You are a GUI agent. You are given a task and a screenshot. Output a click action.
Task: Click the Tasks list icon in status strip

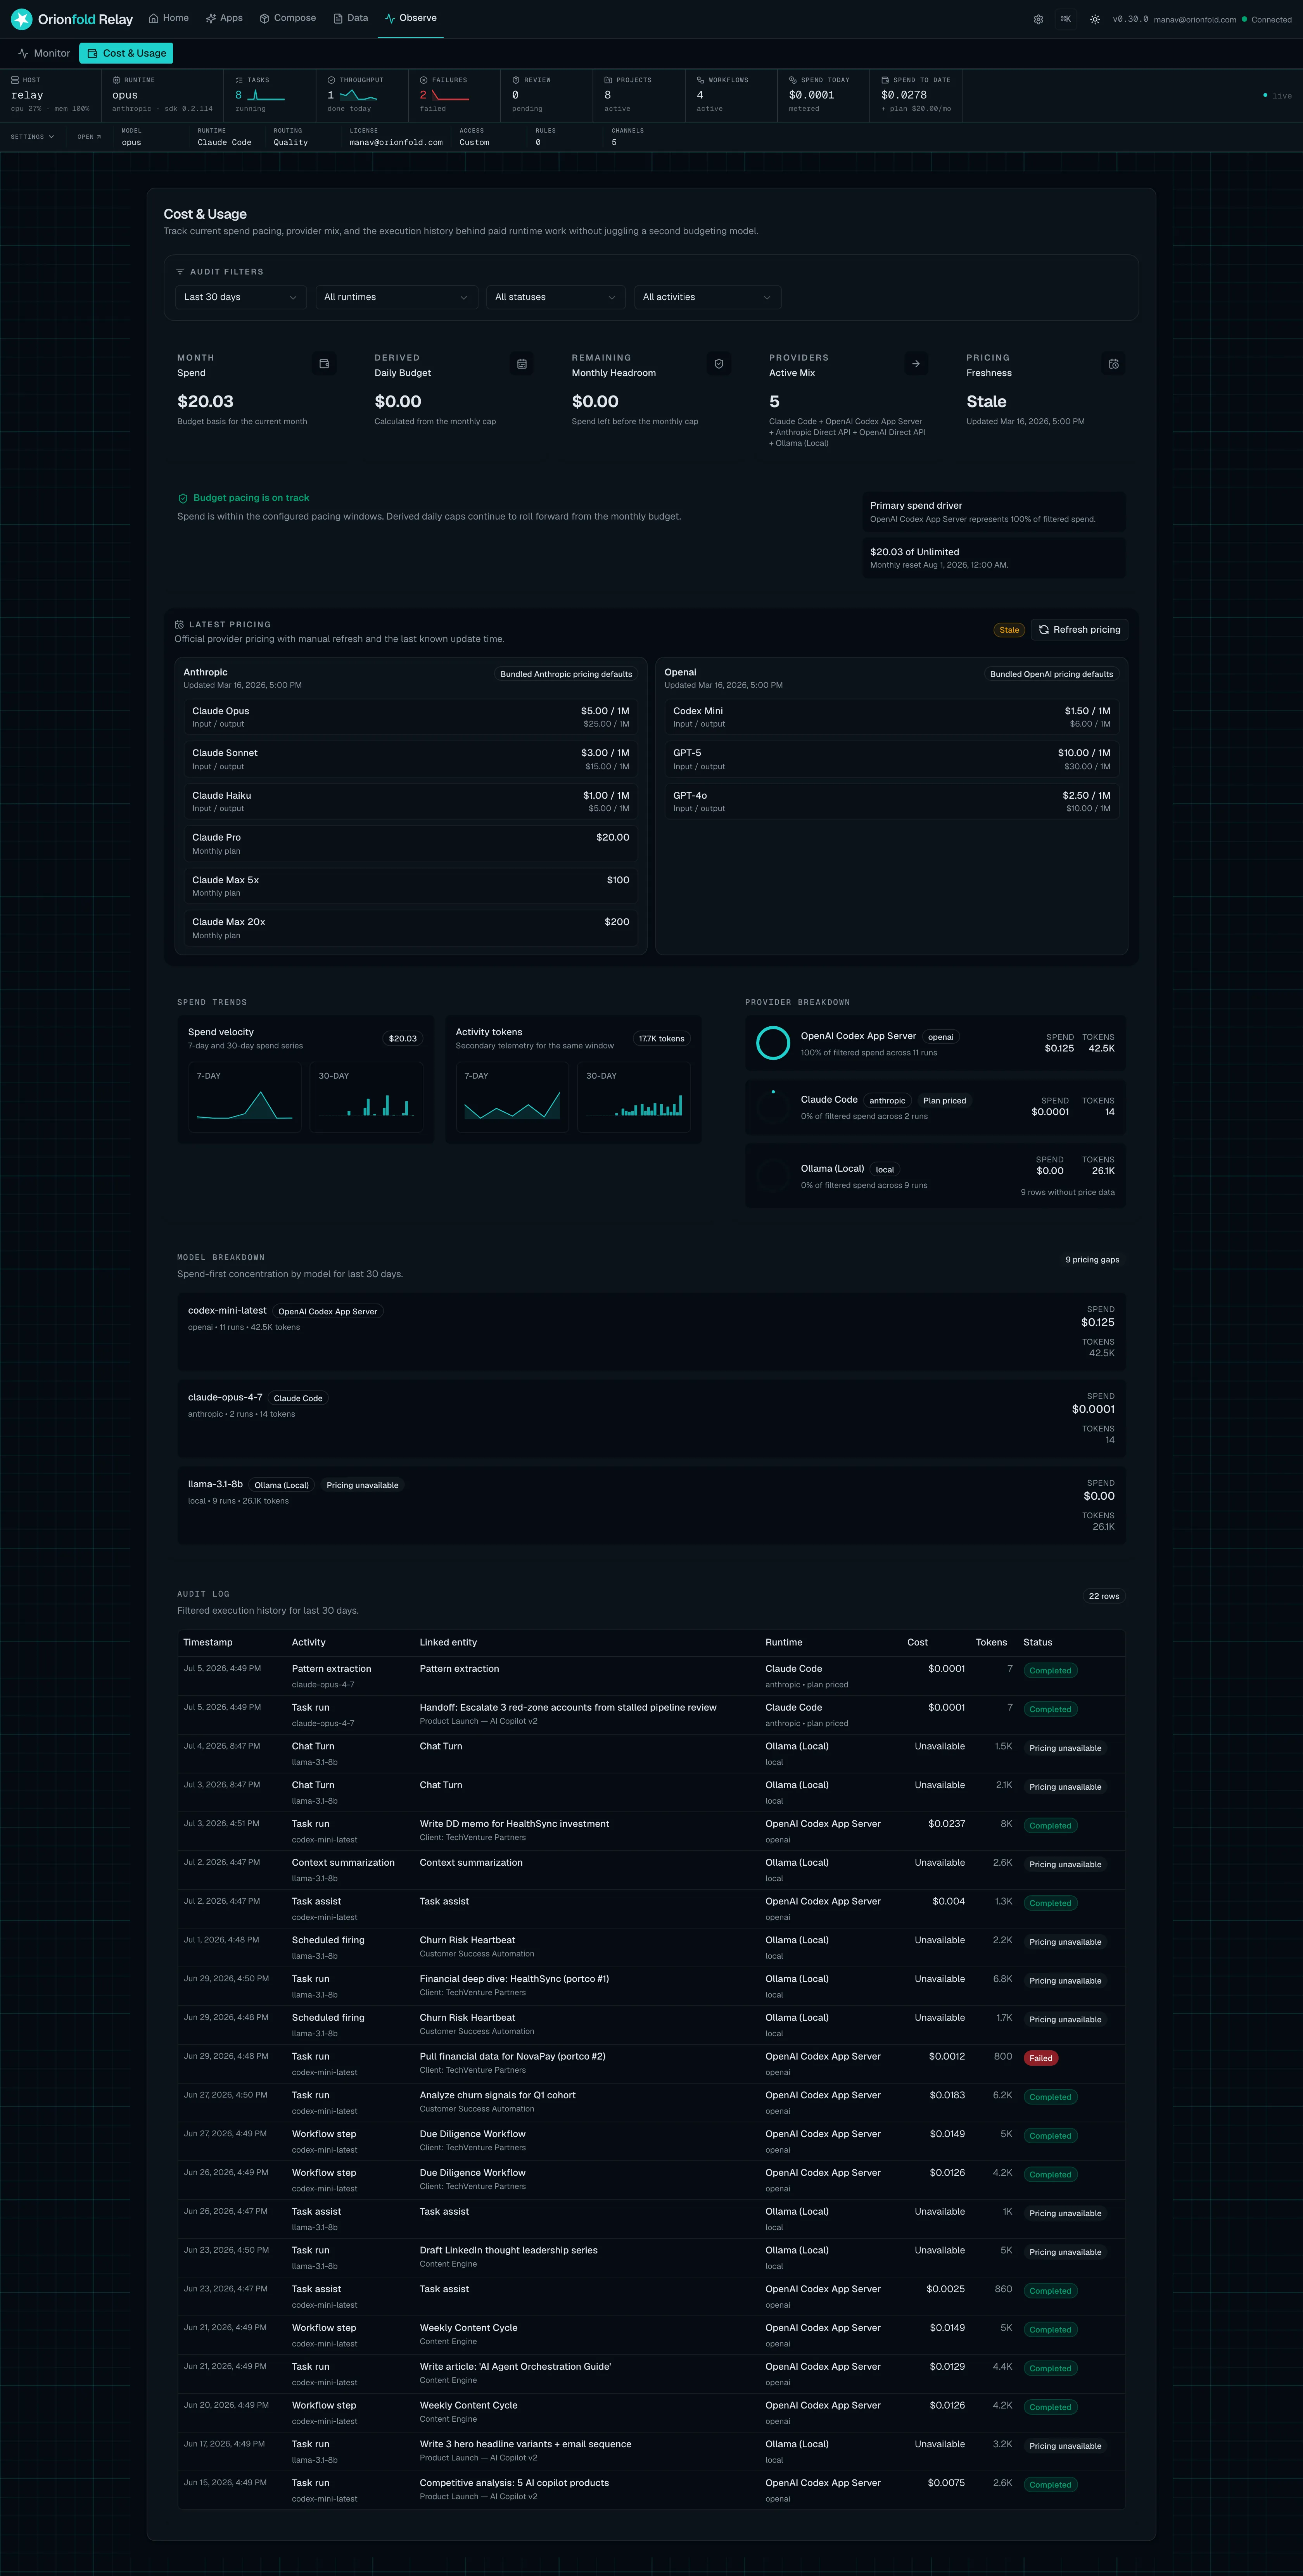point(239,80)
